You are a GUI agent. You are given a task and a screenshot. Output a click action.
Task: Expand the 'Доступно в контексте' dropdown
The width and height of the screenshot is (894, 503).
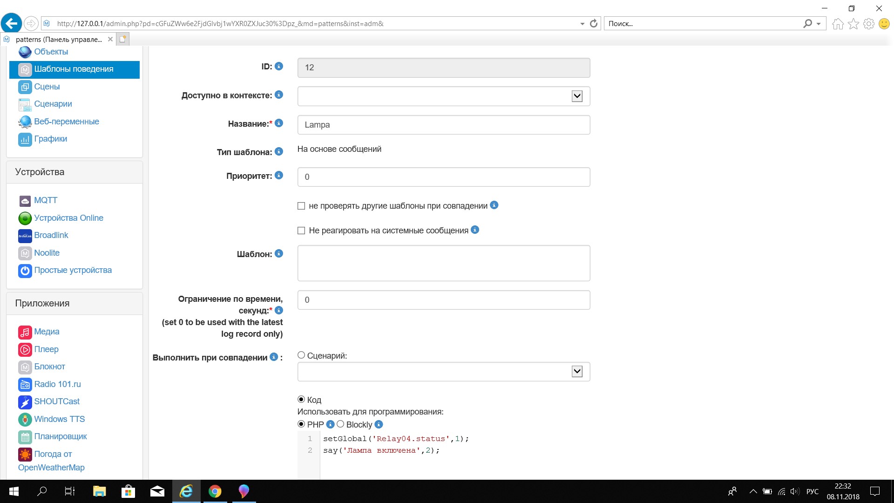tap(576, 96)
